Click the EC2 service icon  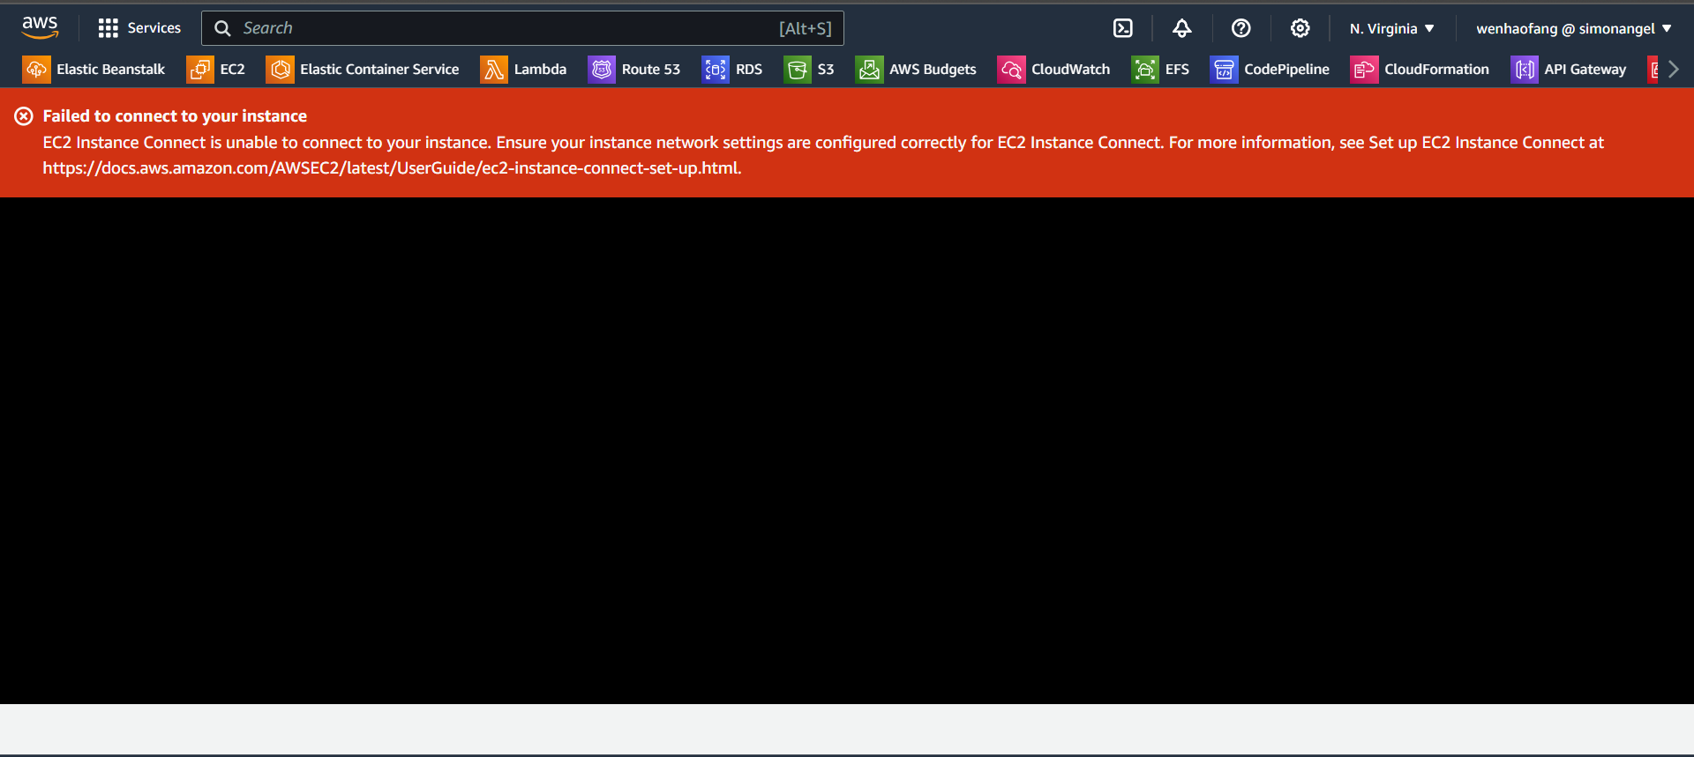(200, 69)
